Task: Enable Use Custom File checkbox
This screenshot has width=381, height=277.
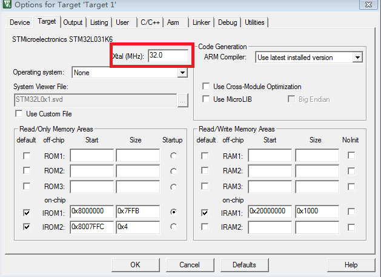Action: pyautogui.click(x=19, y=113)
